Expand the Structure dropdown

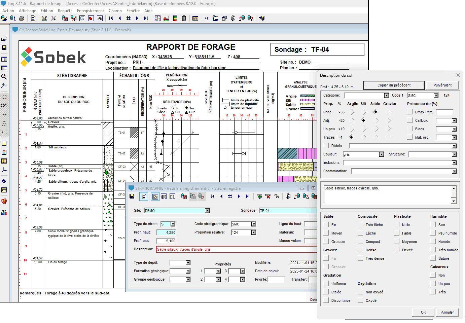tap(454, 154)
